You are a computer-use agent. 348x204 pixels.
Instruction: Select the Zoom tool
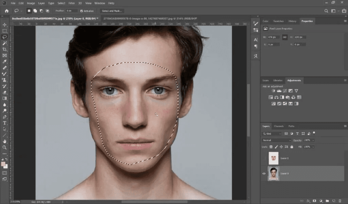pyautogui.click(x=5, y=147)
